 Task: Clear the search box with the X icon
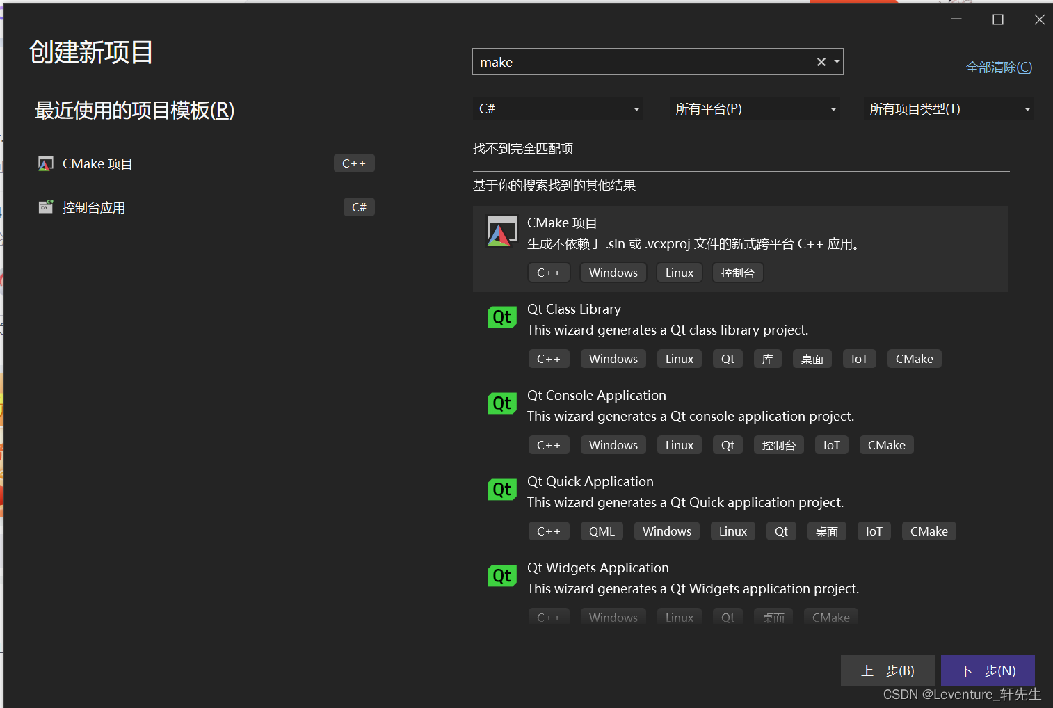[821, 62]
